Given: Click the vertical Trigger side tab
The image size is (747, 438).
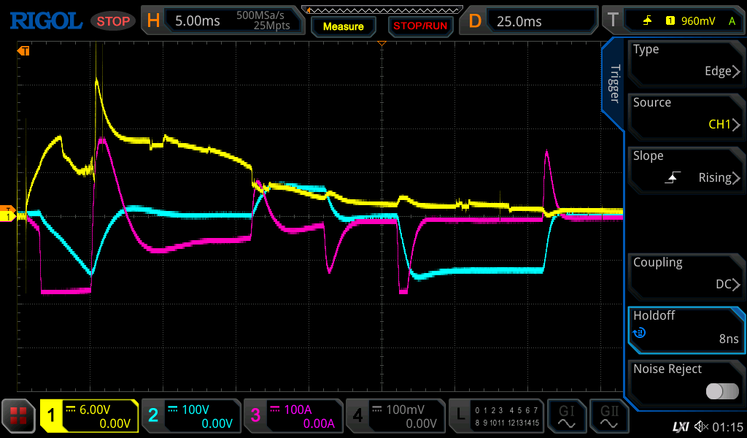Looking at the screenshot, I should pyautogui.click(x=614, y=84).
